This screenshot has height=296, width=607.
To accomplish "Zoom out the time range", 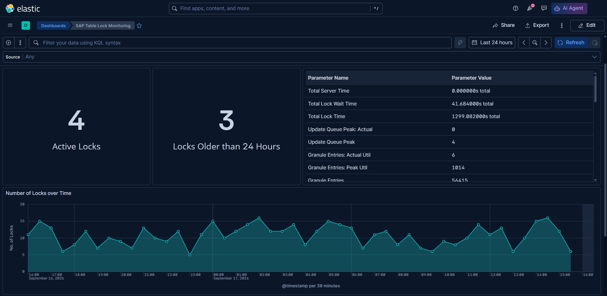I will pos(535,43).
